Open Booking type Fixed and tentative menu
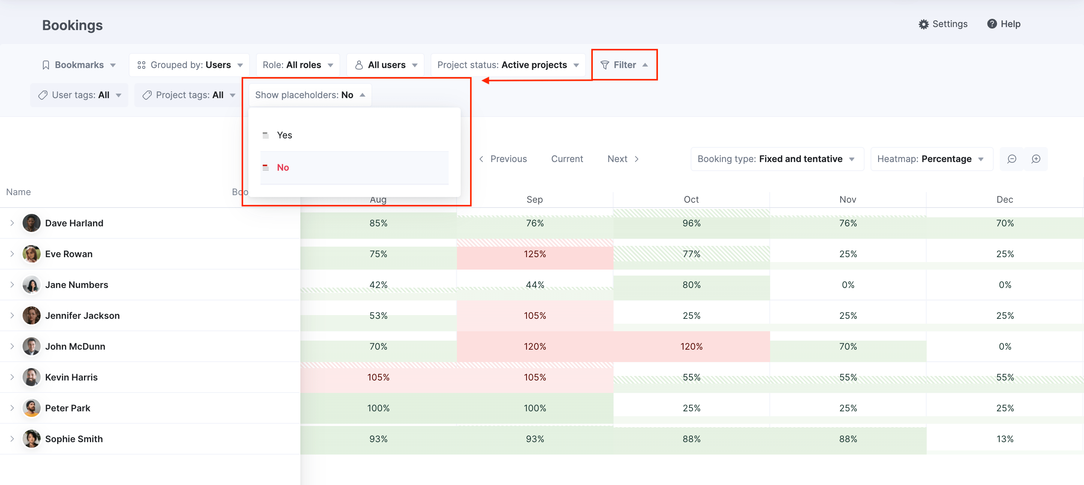Screen dimensions: 1084x485 pyautogui.click(x=777, y=159)
